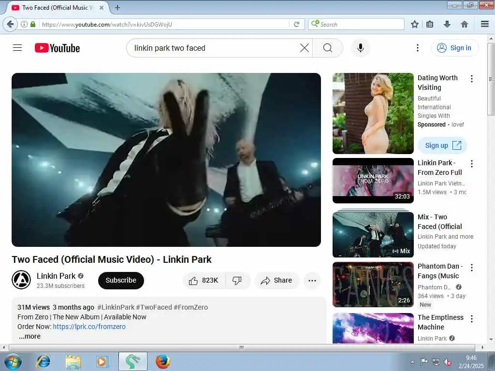495x371 pixels.
Task: Click the Share button
Action: click(277, 281)
